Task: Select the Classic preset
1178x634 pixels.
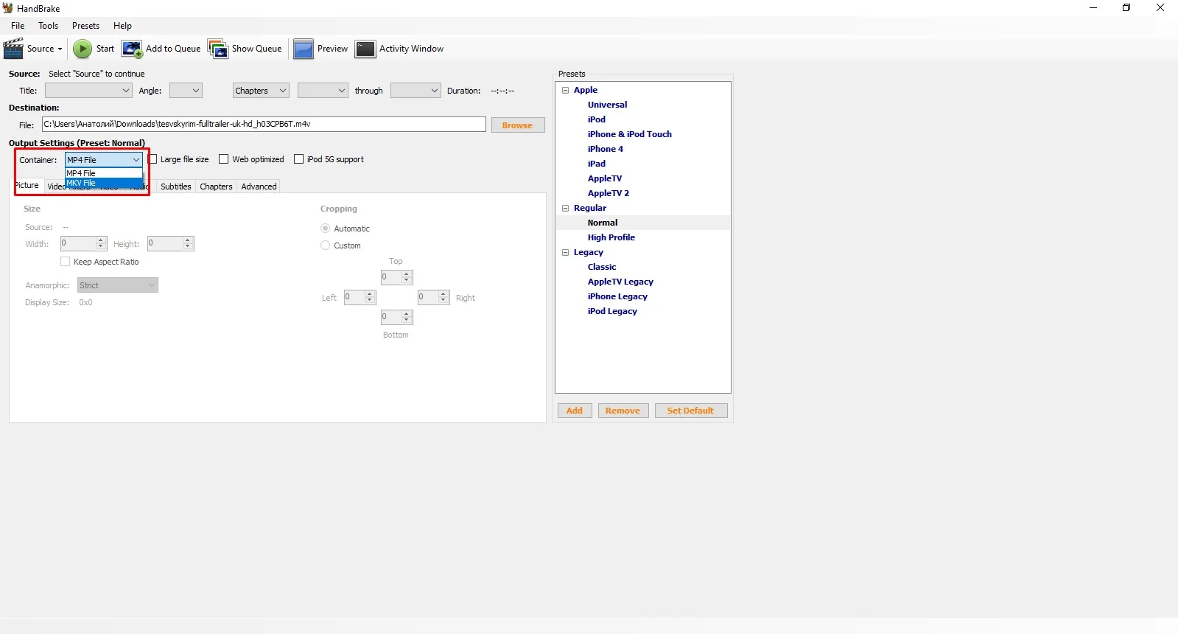Action: tap(602, 267)
